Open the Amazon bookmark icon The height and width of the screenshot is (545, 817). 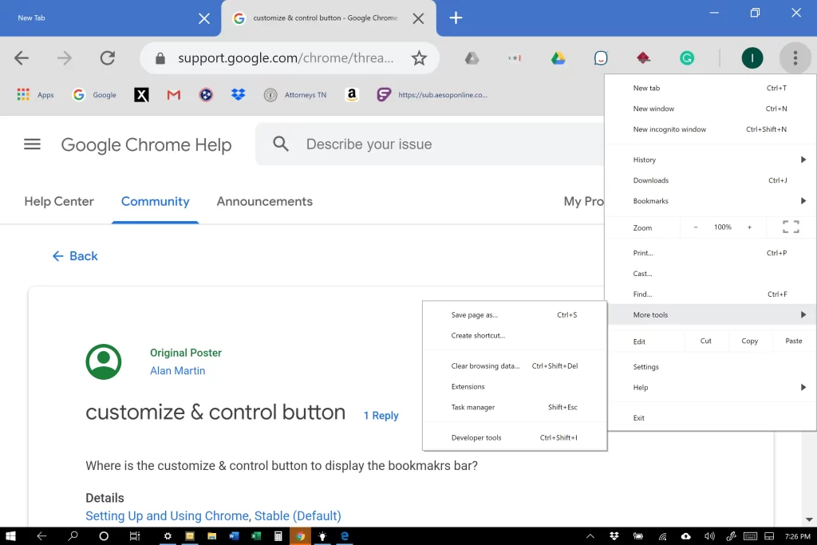coord(352,95)
